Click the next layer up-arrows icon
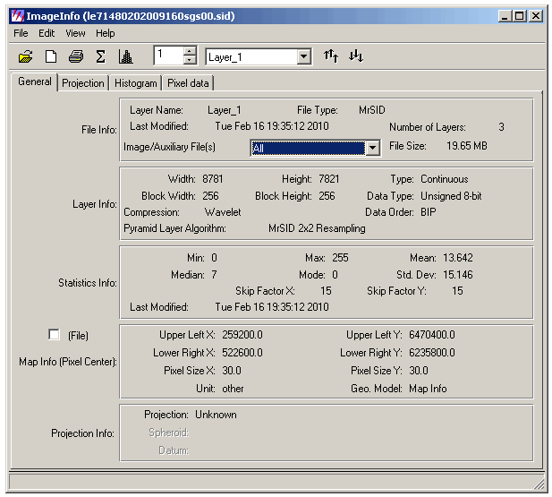The width and height of the screenshot is (552, 497). coord(331,56)
